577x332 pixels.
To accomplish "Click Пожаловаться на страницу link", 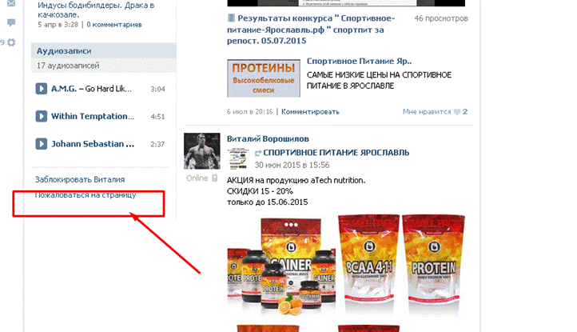I will coord(86,195).
